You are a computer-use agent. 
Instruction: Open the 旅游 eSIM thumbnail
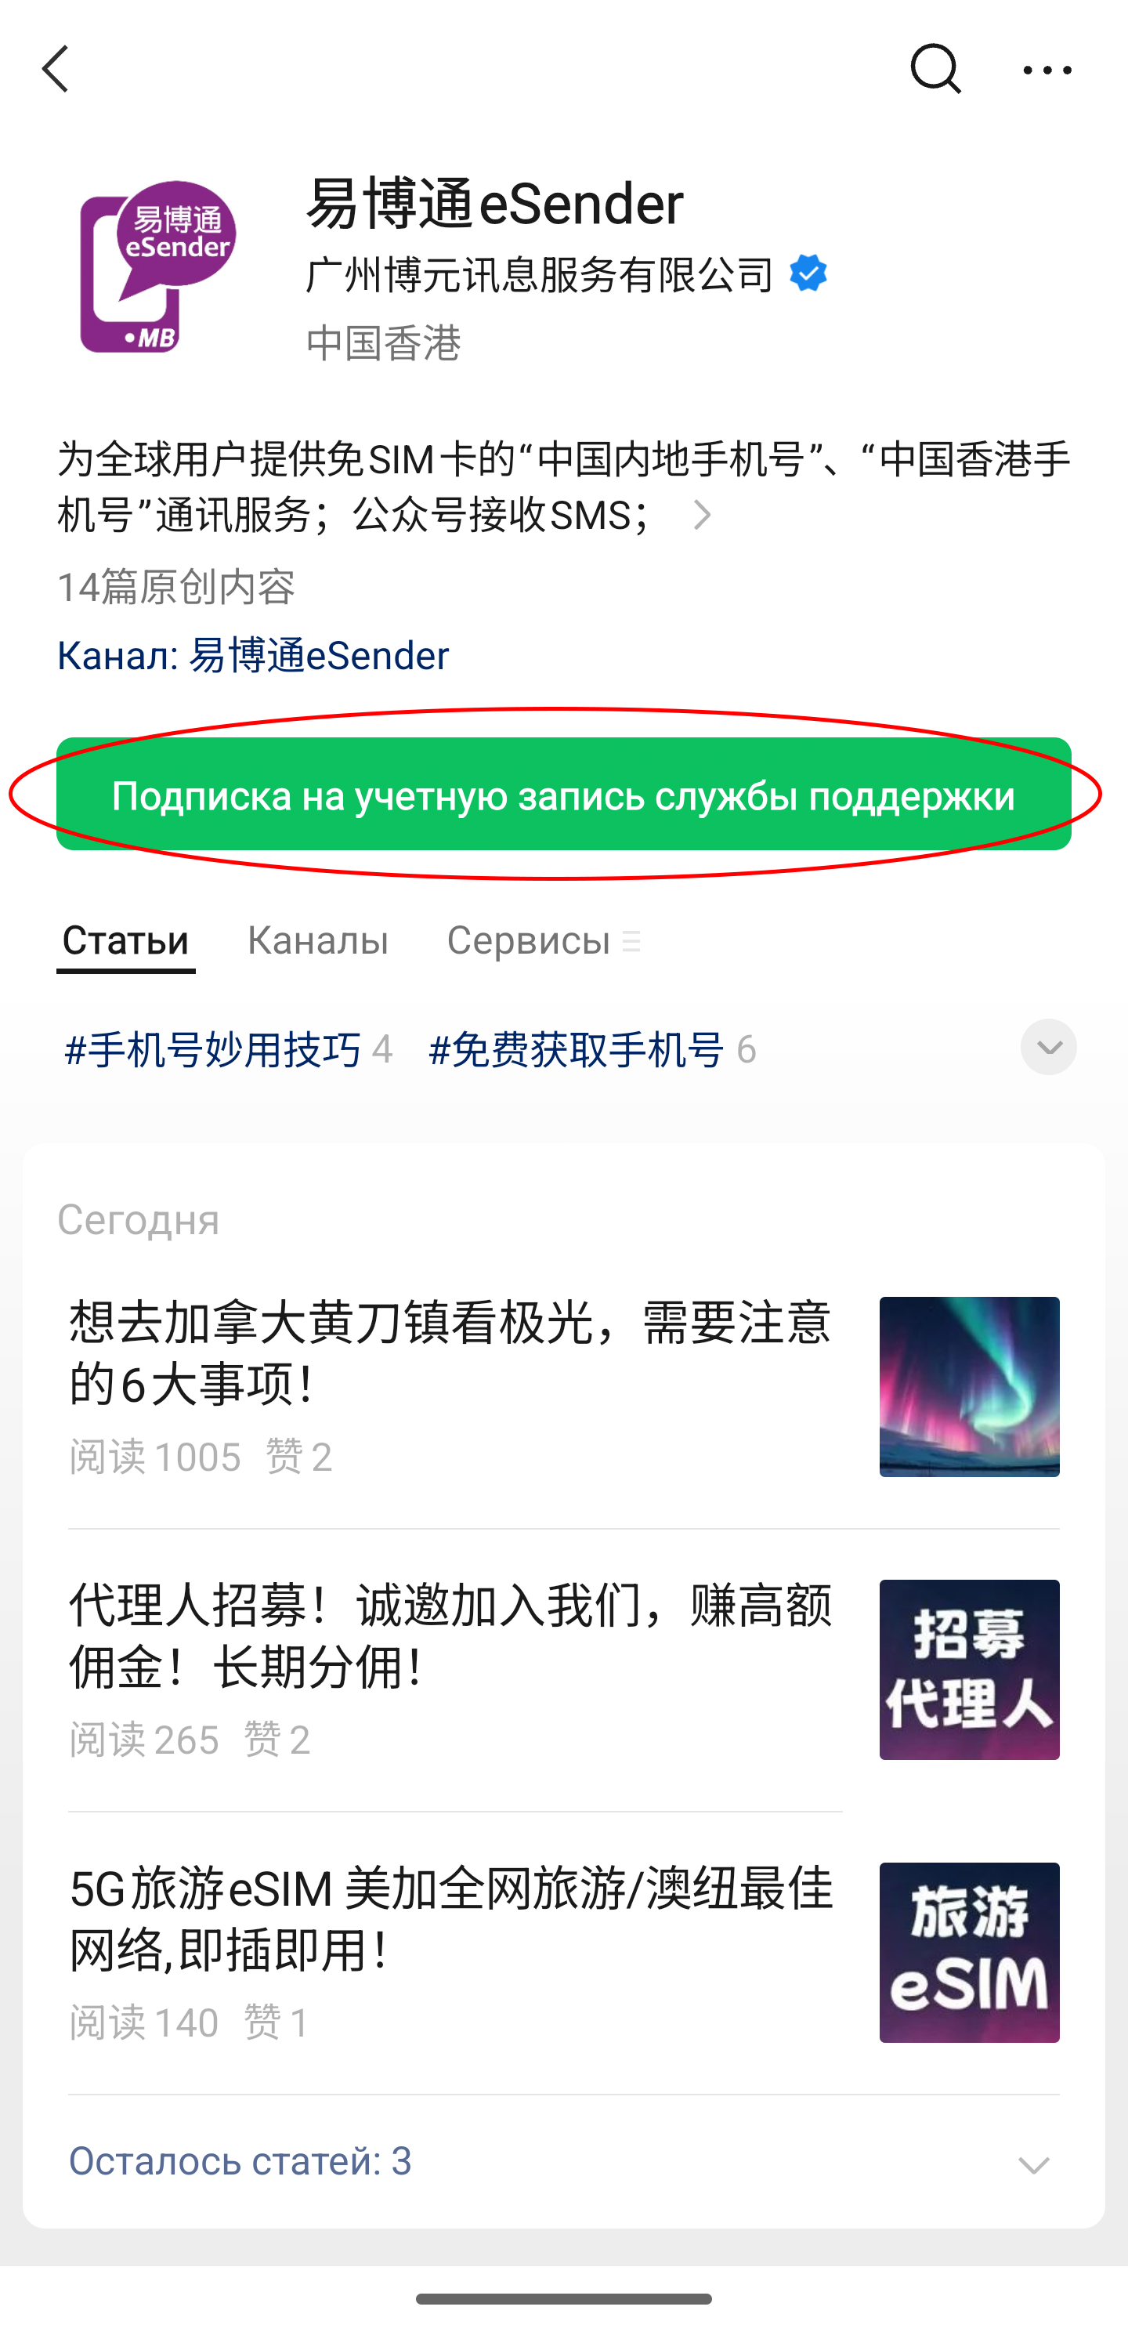[x=970, y=1952]
